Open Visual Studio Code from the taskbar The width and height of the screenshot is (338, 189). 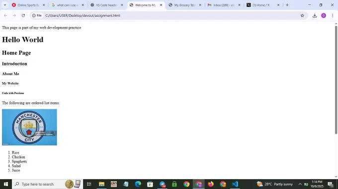[235, 184]
